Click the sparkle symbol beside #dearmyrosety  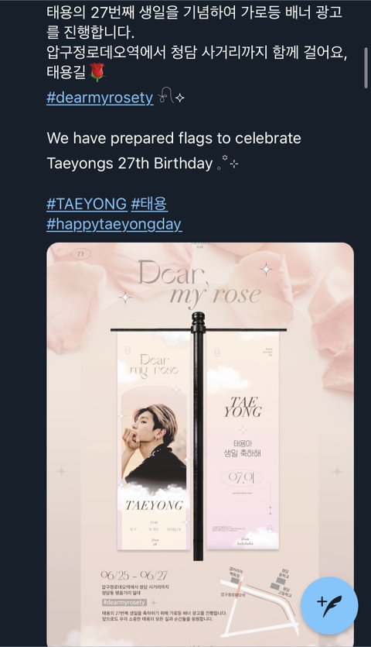(x=172, y=97)
